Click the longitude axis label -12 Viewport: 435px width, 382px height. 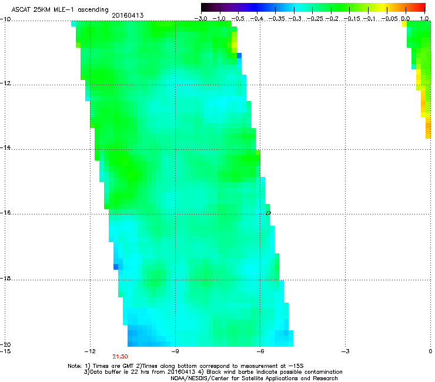pyautogui.click(x=90, y=351)
